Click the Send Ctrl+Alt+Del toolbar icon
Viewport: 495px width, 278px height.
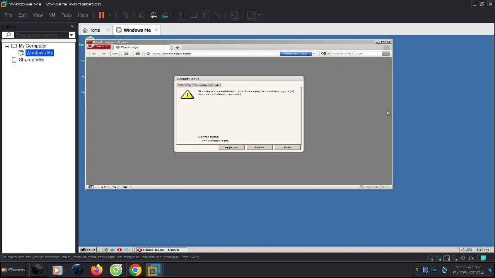click(x=125, y=15)
